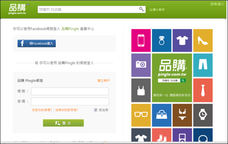This screenshot has height=144, width=228.
Task: Click the large green Pingle center banner
Action: pos(172,78)
